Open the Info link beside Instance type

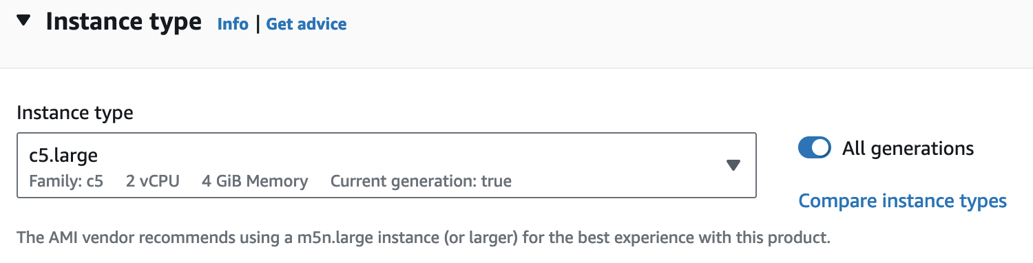[x=233, y=24]
